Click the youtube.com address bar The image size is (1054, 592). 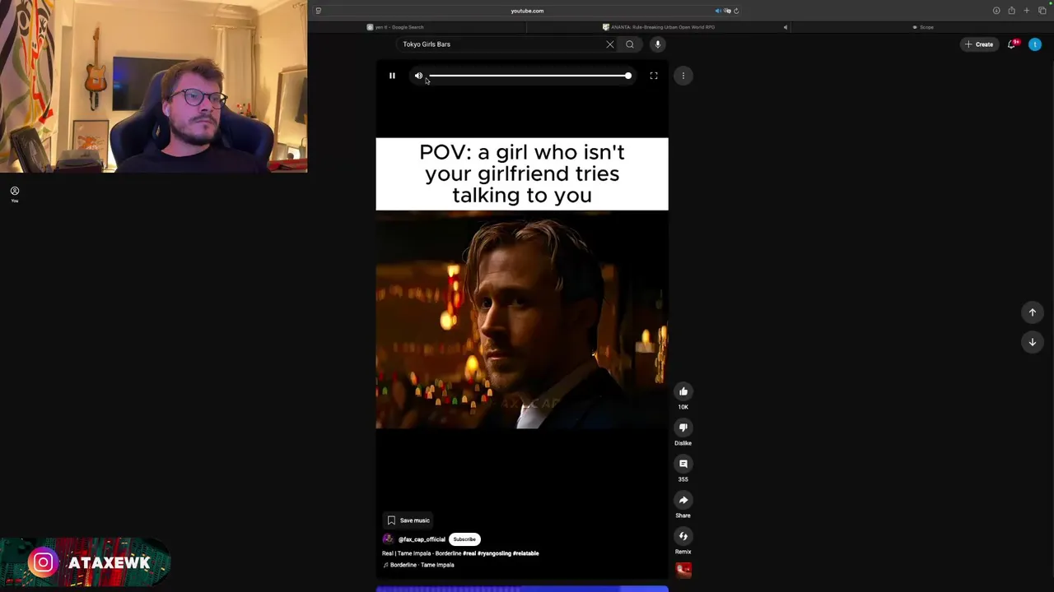pos(527,11)
